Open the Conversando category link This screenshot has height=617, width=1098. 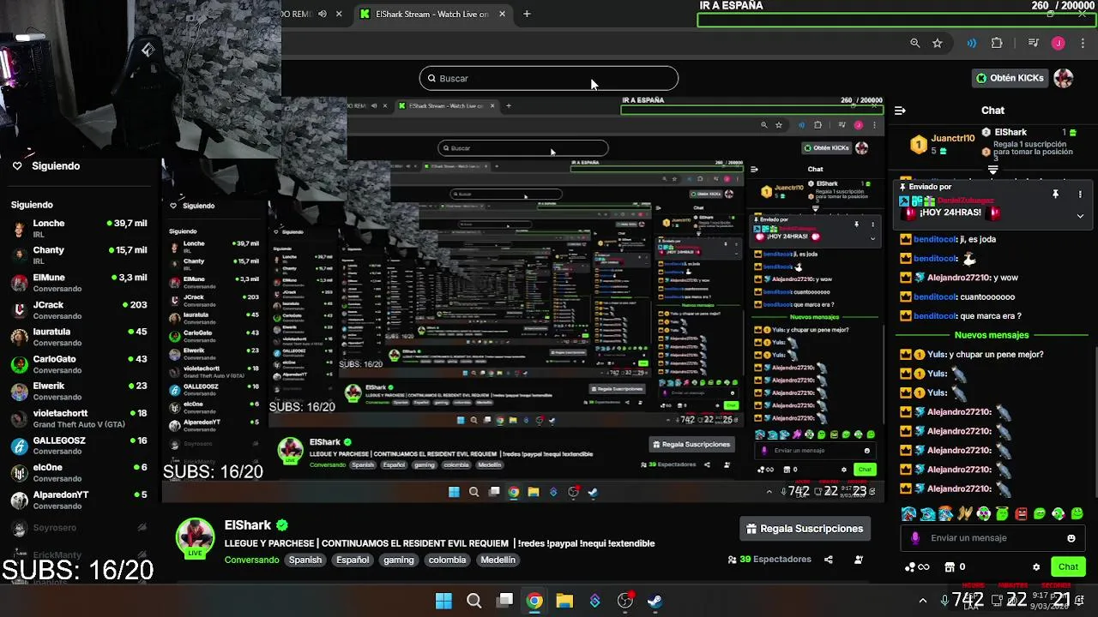[251, 560]
